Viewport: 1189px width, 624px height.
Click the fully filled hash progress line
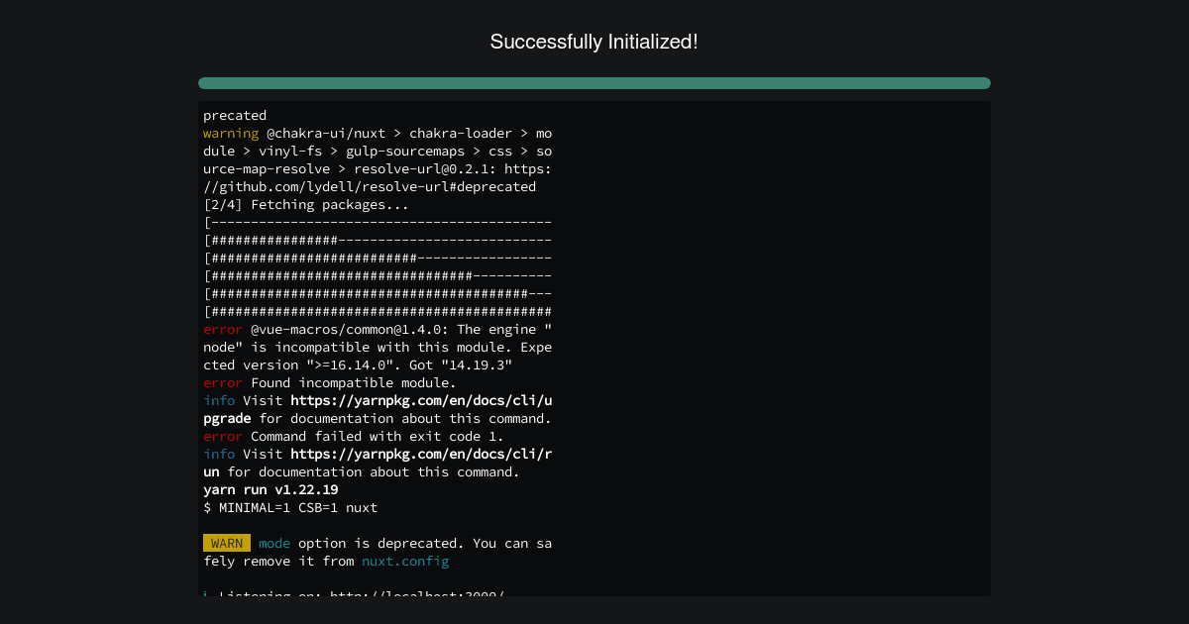(x=378, y=311)
